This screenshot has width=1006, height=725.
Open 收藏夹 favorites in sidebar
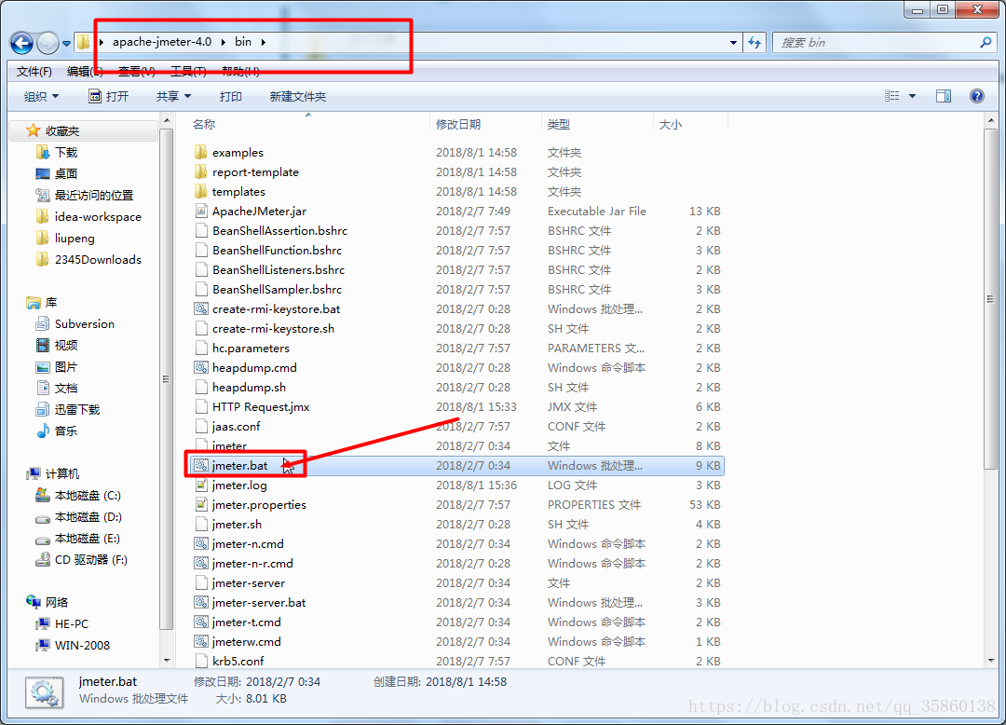point(61,130)
